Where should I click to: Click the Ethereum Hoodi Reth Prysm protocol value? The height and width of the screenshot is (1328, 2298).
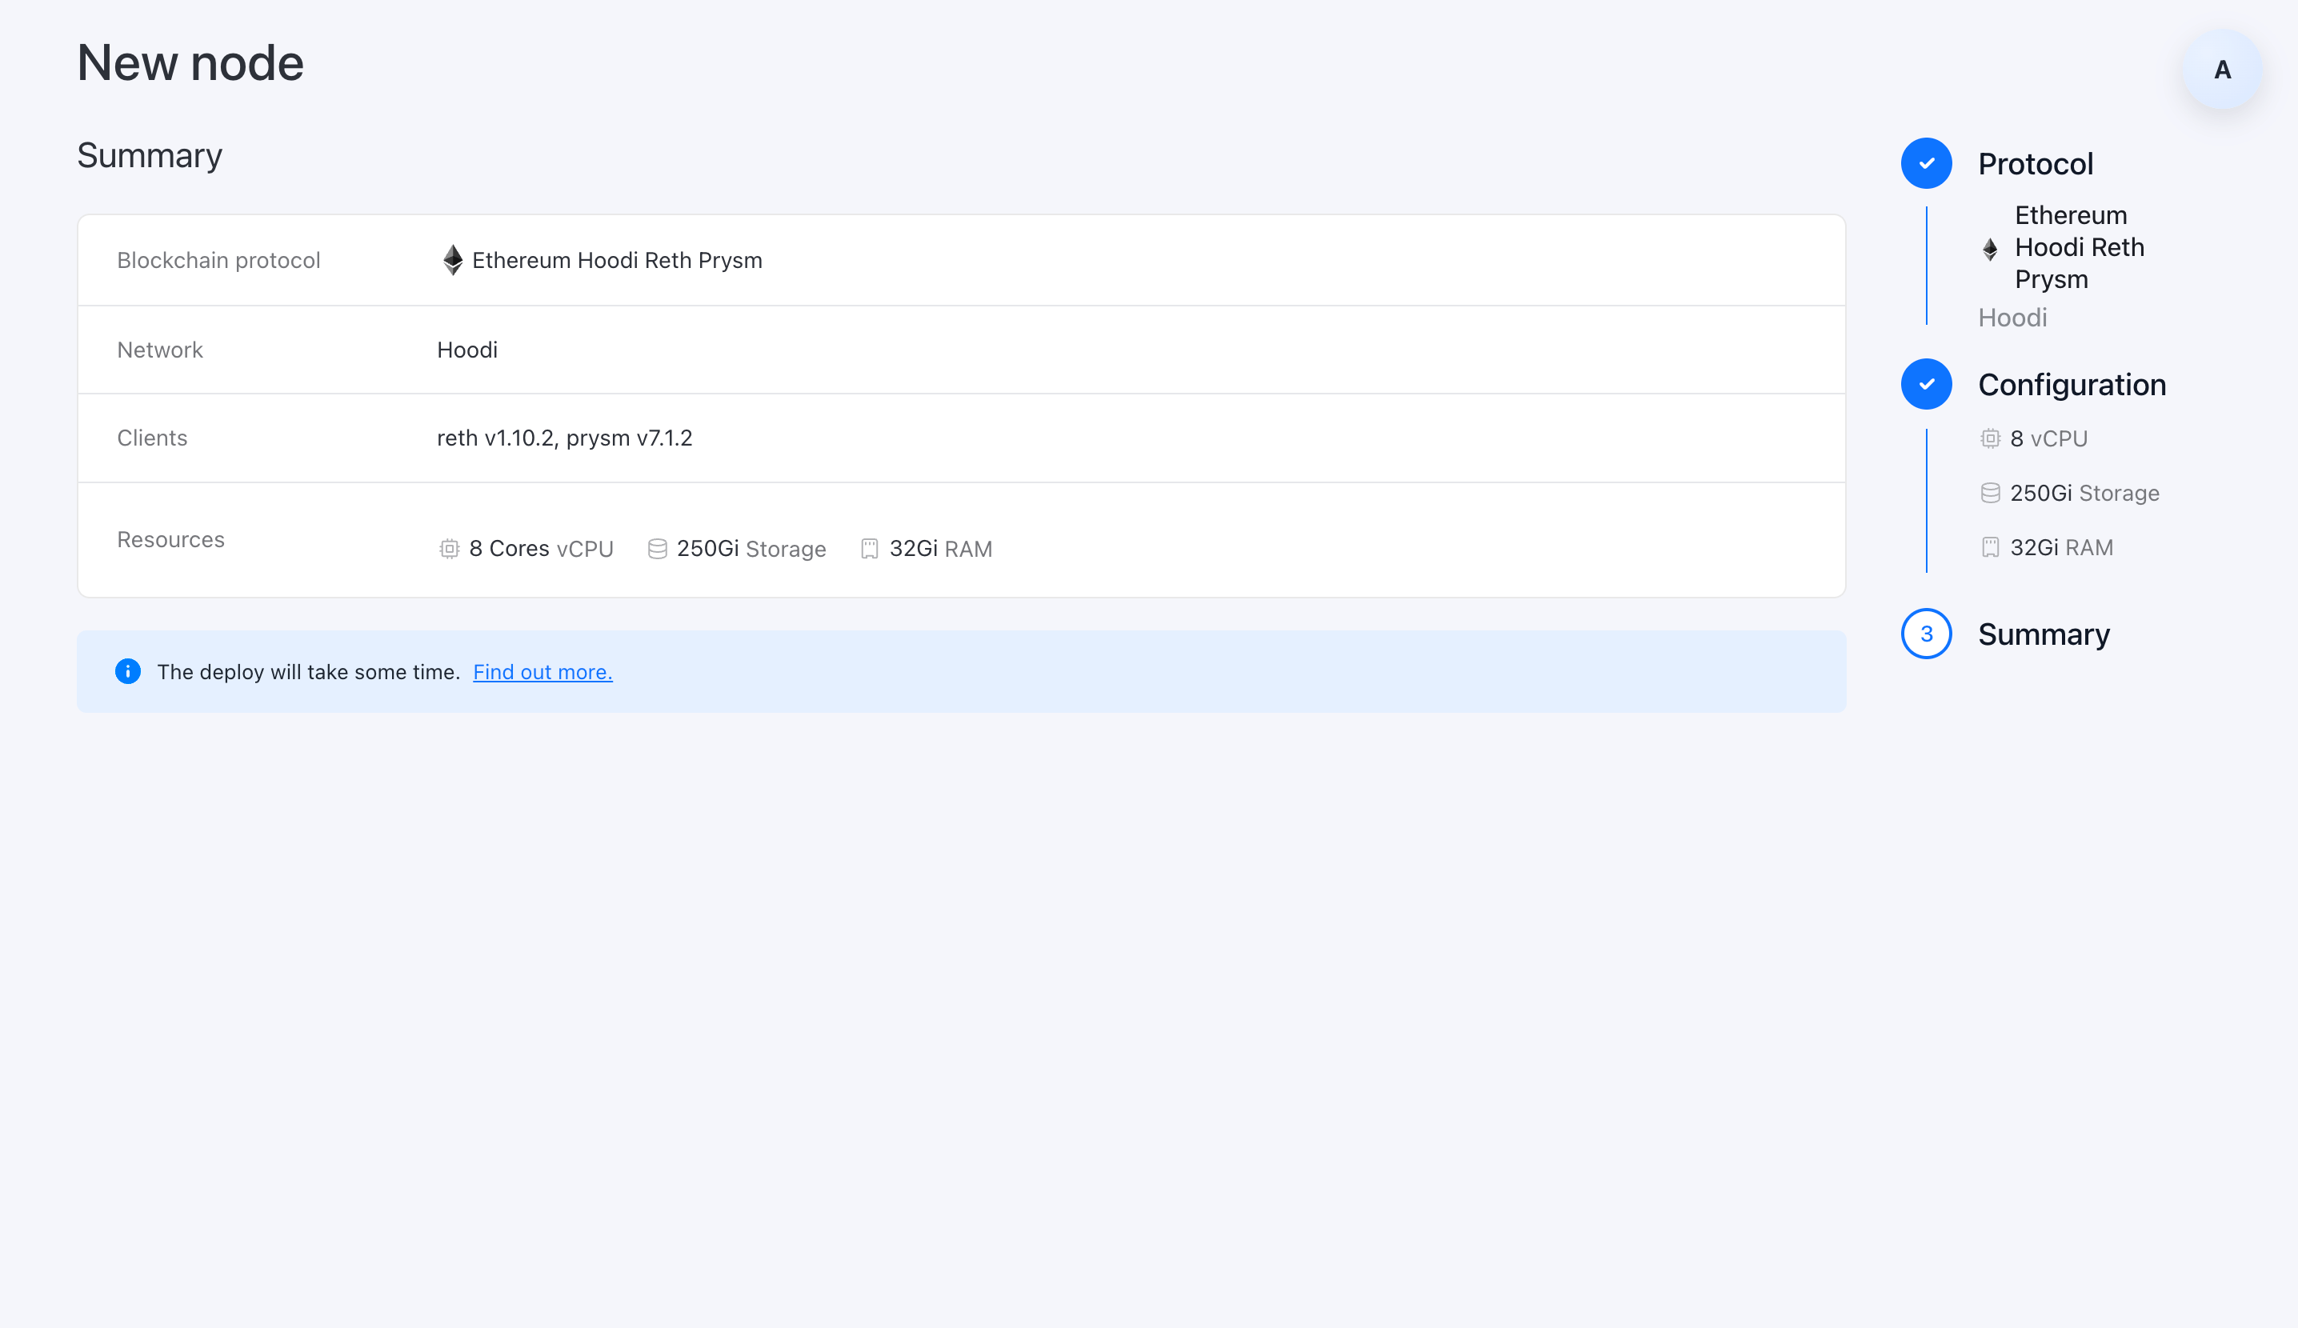click(x=616, y=261)
